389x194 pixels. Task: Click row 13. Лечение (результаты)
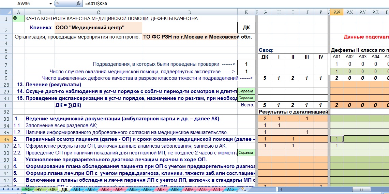point(49,85)
